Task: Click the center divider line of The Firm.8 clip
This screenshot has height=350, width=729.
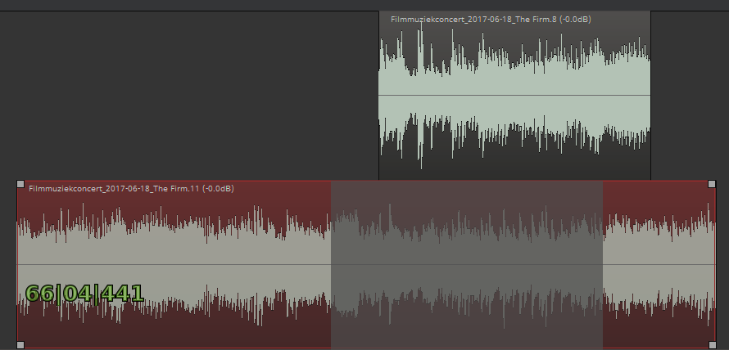Action: (x=514, y=96)
